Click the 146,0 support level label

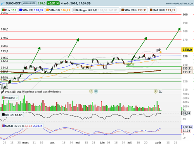click(x=5, y=58)
